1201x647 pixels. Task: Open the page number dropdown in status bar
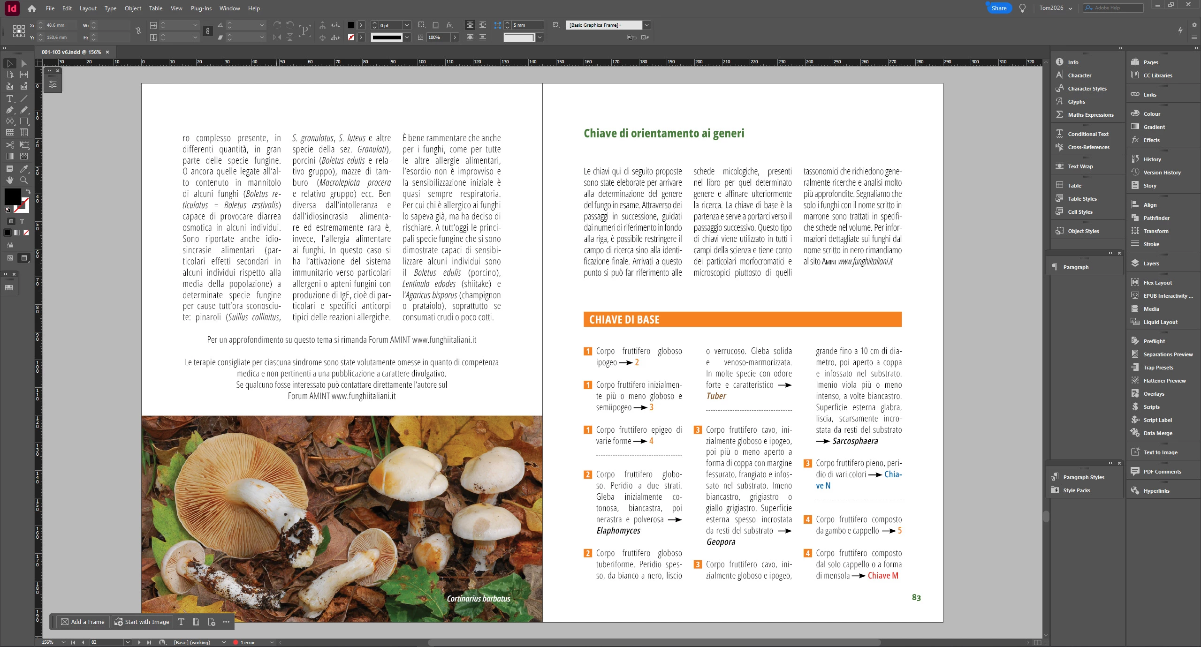coord(128,642)
